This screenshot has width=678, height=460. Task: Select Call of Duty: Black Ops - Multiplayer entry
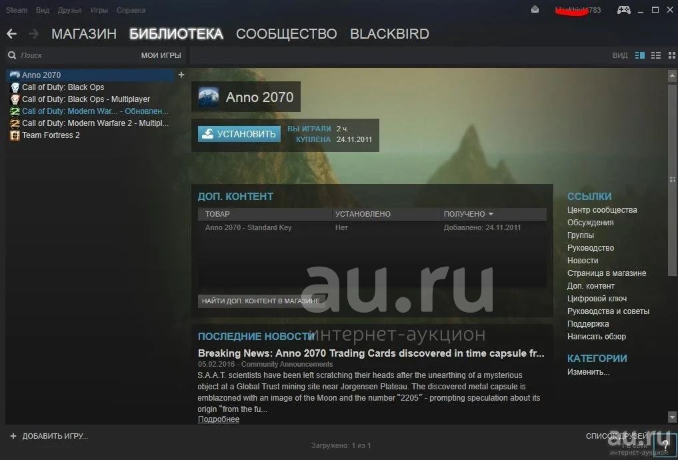[x=86, y=99]
